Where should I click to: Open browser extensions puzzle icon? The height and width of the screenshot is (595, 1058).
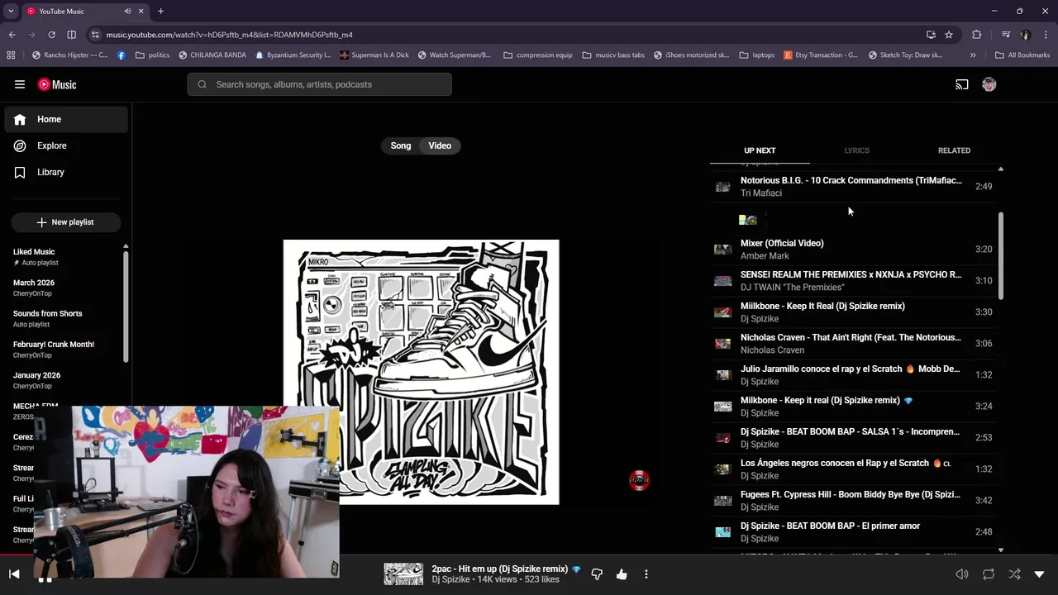[976, 35]
